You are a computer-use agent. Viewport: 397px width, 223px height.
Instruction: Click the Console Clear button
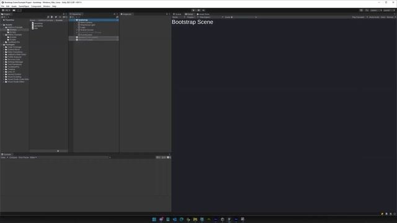[3, 157]
